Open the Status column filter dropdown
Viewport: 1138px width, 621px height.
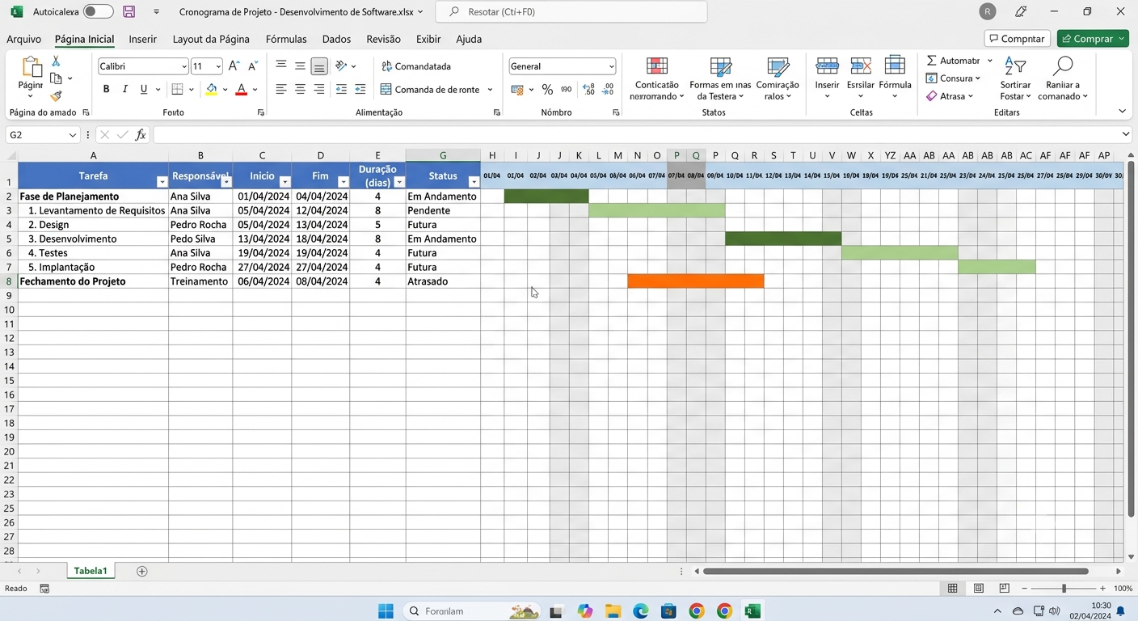[x=474, y=183]
